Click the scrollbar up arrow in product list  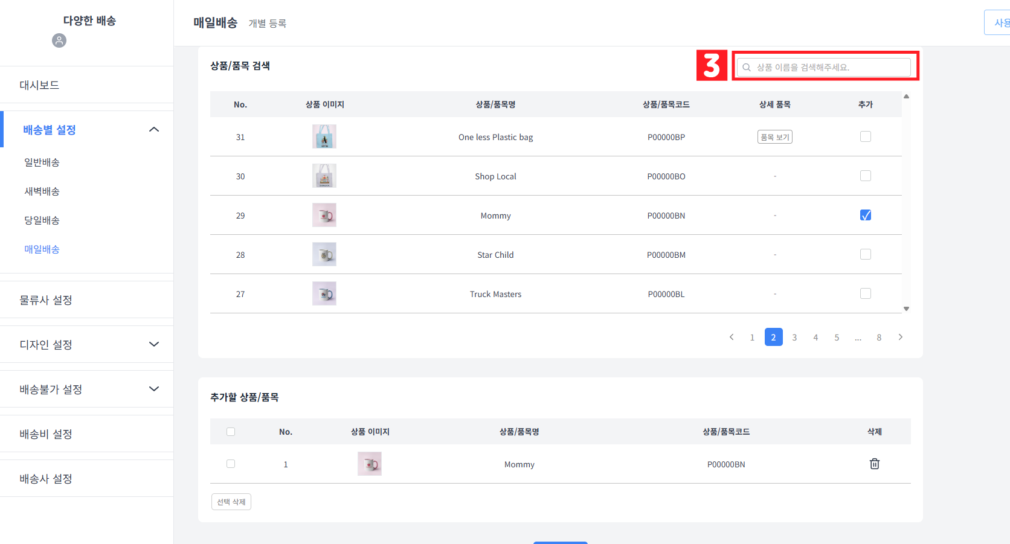coord(906,96)
